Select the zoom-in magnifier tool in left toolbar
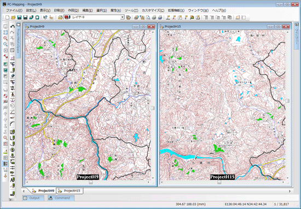Viewport: 301px width, 209px height. 5,38
